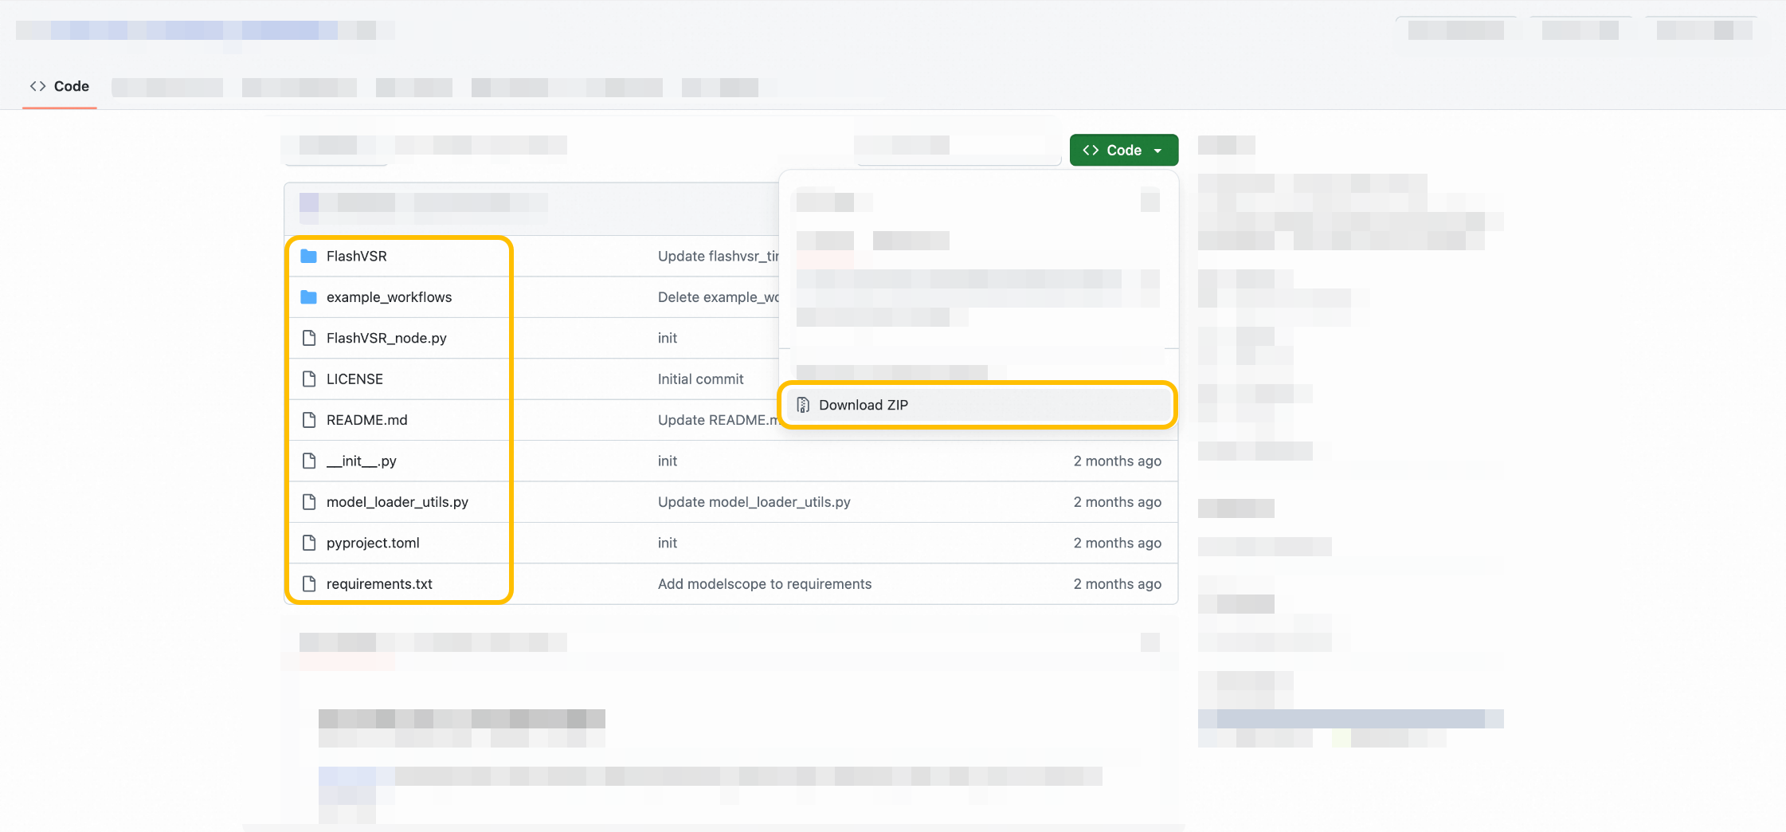Open the FlashVSR folder icon
This screenshot has width=1786, height=832.
(309, 256)
